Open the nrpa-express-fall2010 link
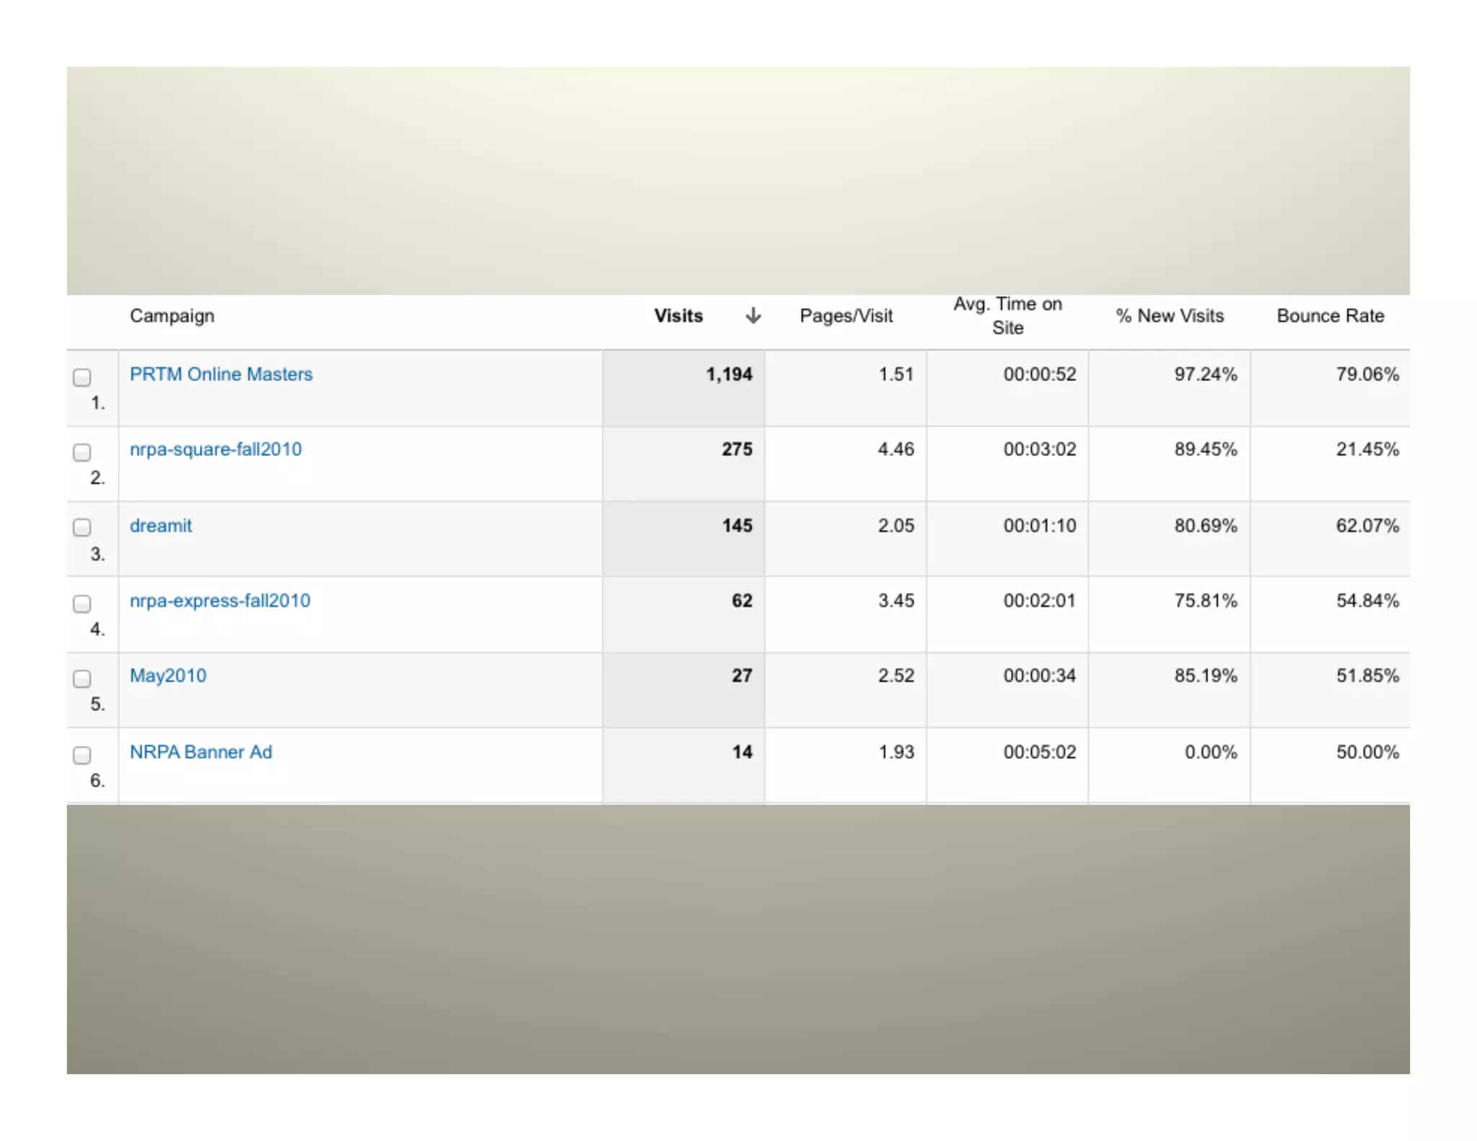Viewport: 1477px width, 1141px height. (220, 601)
